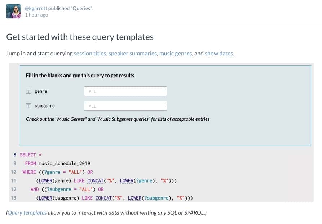Click line number 10 in code gutter
Viewport: 322px width, 224px height.
(14, 172)
